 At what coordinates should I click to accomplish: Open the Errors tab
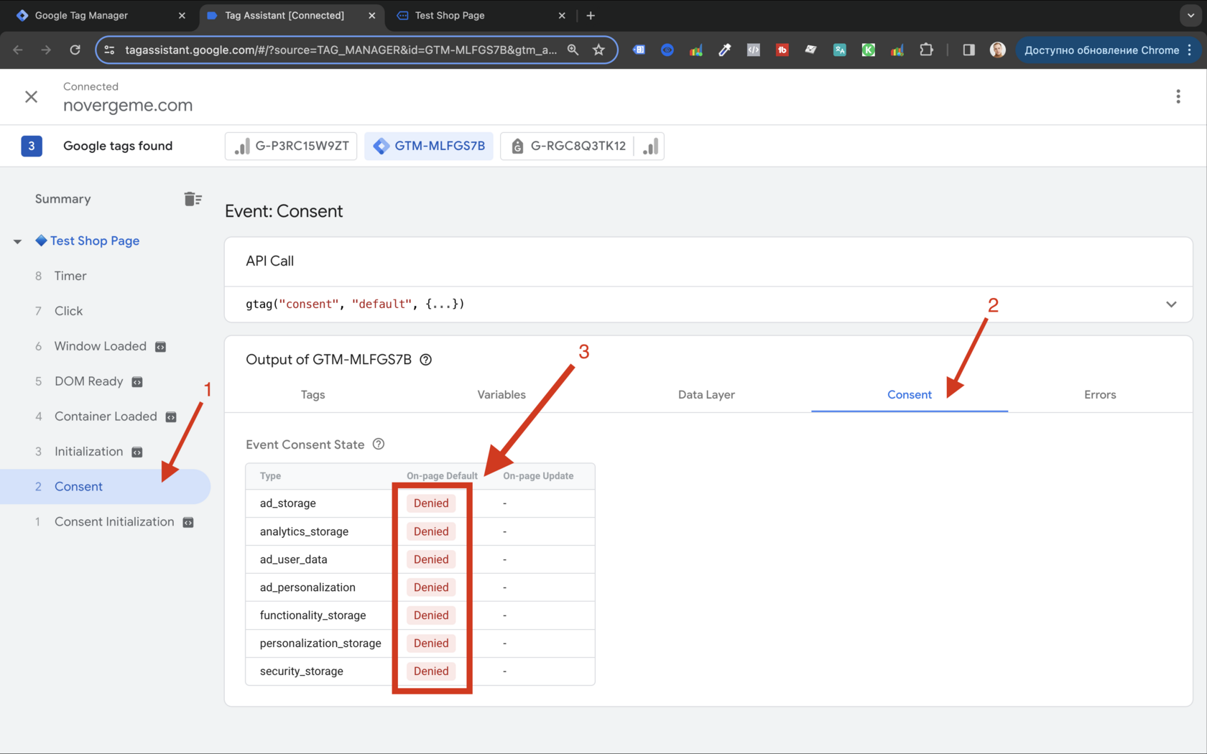[1100, 394]
